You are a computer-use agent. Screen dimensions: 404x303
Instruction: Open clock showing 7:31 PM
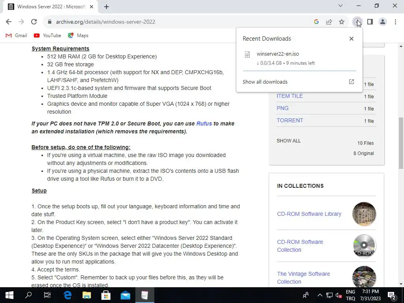(x=370, y=295)
